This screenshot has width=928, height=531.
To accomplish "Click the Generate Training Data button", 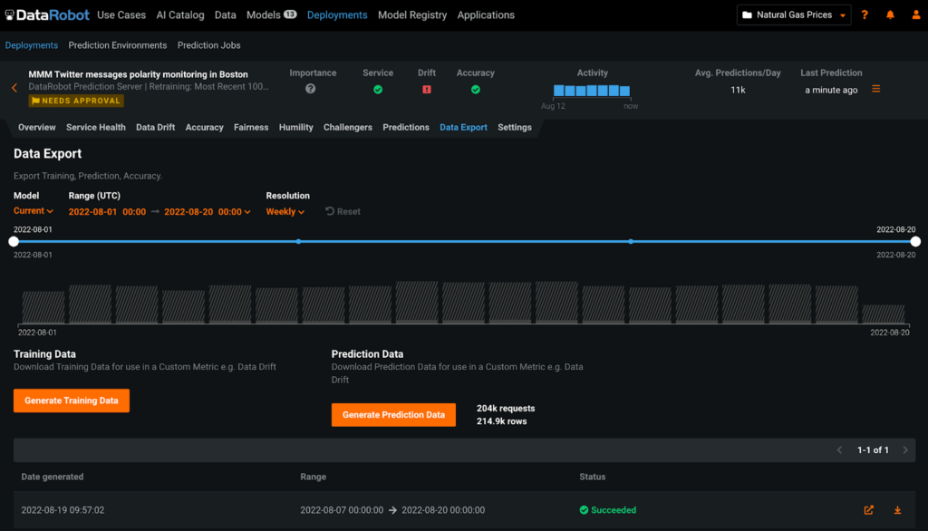I will [x=71, y=400].
